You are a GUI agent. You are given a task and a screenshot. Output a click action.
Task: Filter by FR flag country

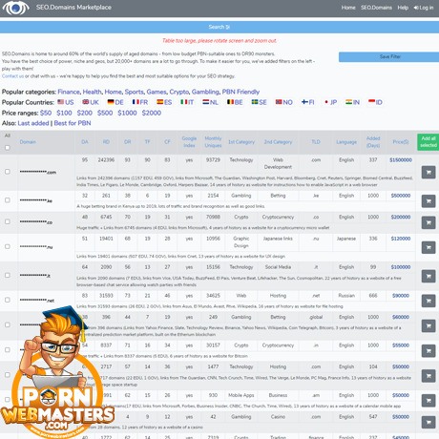(x=140, y=102)
